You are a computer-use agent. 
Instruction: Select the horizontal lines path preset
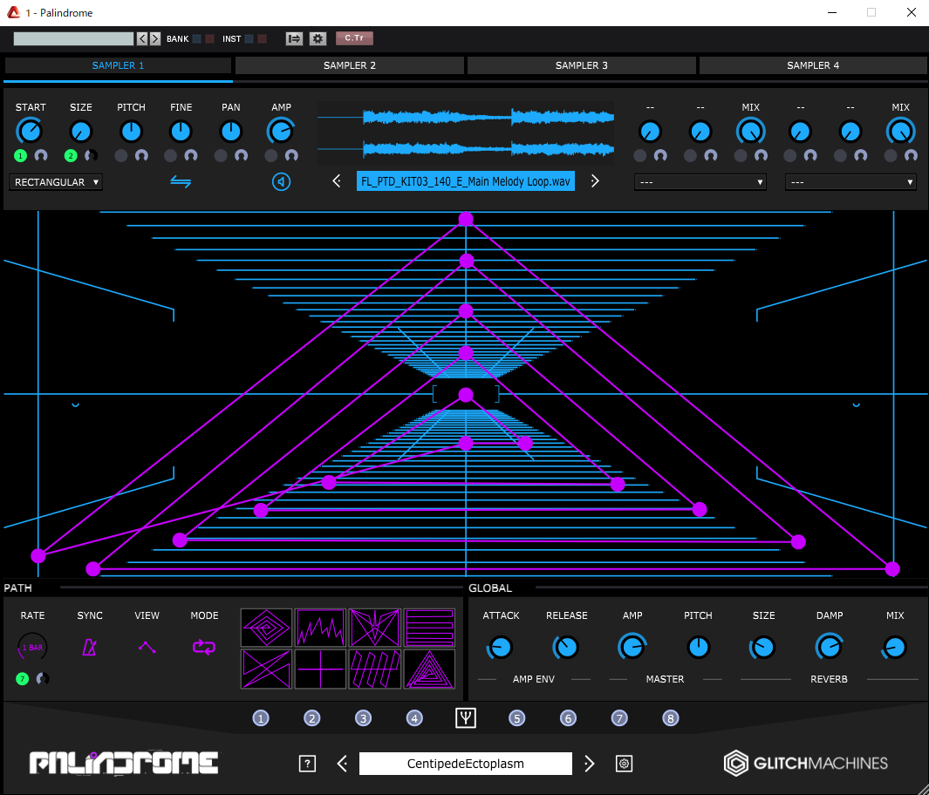click(429, 628)
